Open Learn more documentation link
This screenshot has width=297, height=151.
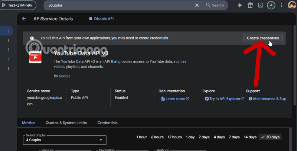[175, 99]
